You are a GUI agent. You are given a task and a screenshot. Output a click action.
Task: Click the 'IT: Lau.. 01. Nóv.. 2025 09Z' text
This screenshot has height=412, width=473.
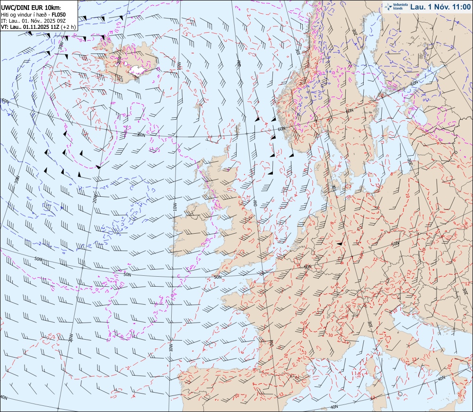coord(33,21)
